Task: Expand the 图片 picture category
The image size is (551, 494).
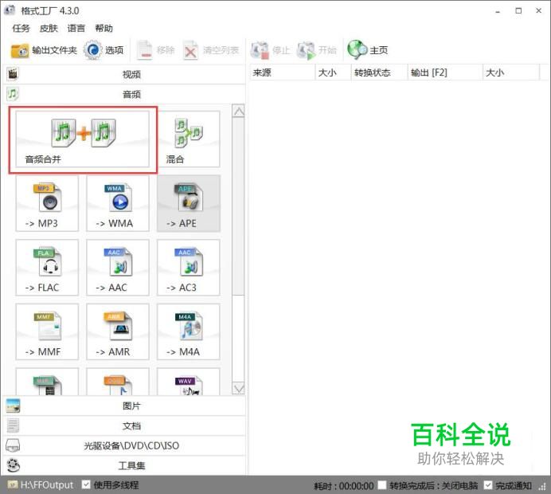Action: (x=124, y=406)
